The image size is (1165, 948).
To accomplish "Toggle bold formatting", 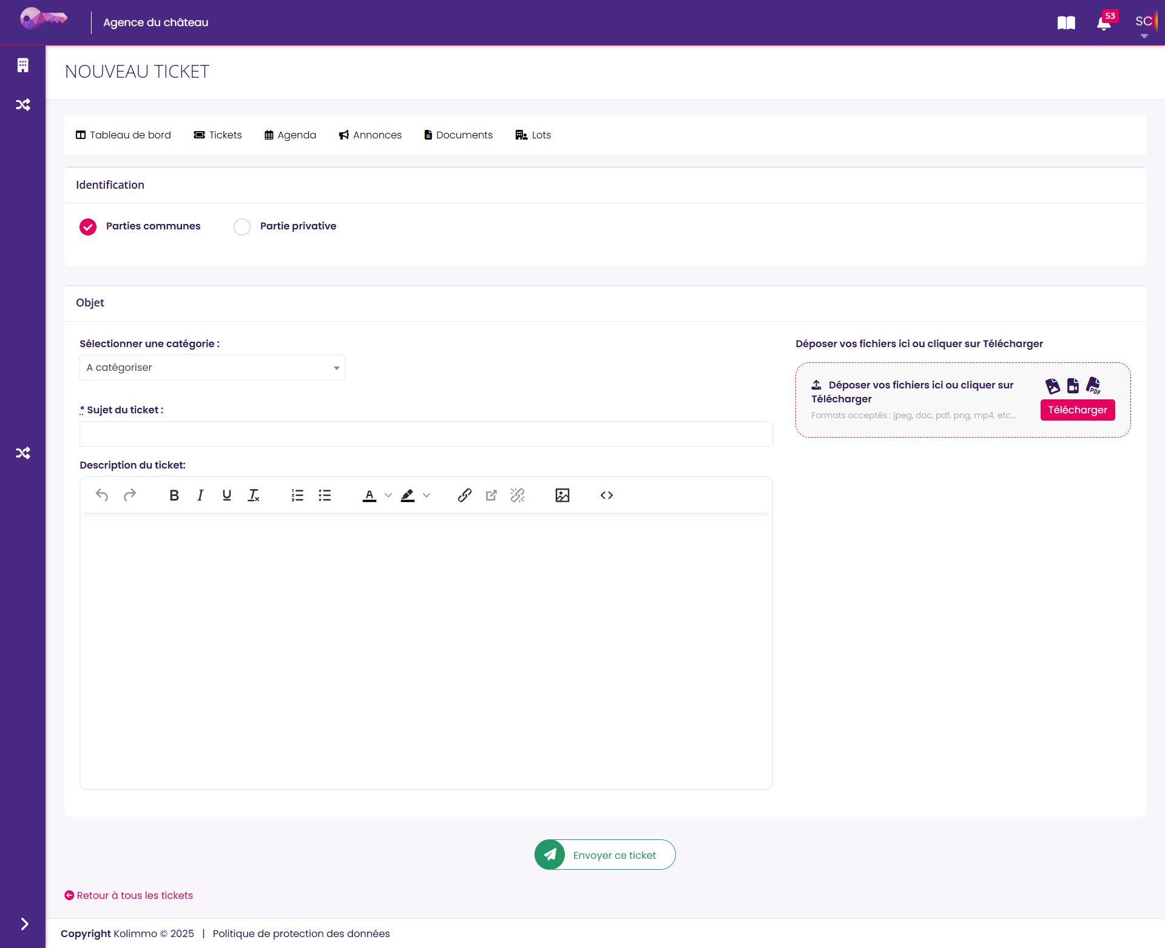I will coord(174,495).
